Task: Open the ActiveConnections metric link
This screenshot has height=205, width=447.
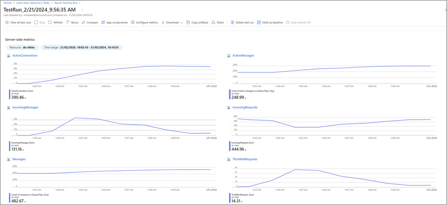Action: tap(25, 56)
